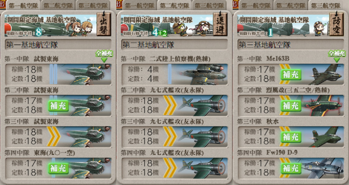Click the blue bar on the 二式陸上偵察機 slot
Image resolution: width=349 pixels, height=185 pixels.
pyautogui.click(x=170, y=74)
